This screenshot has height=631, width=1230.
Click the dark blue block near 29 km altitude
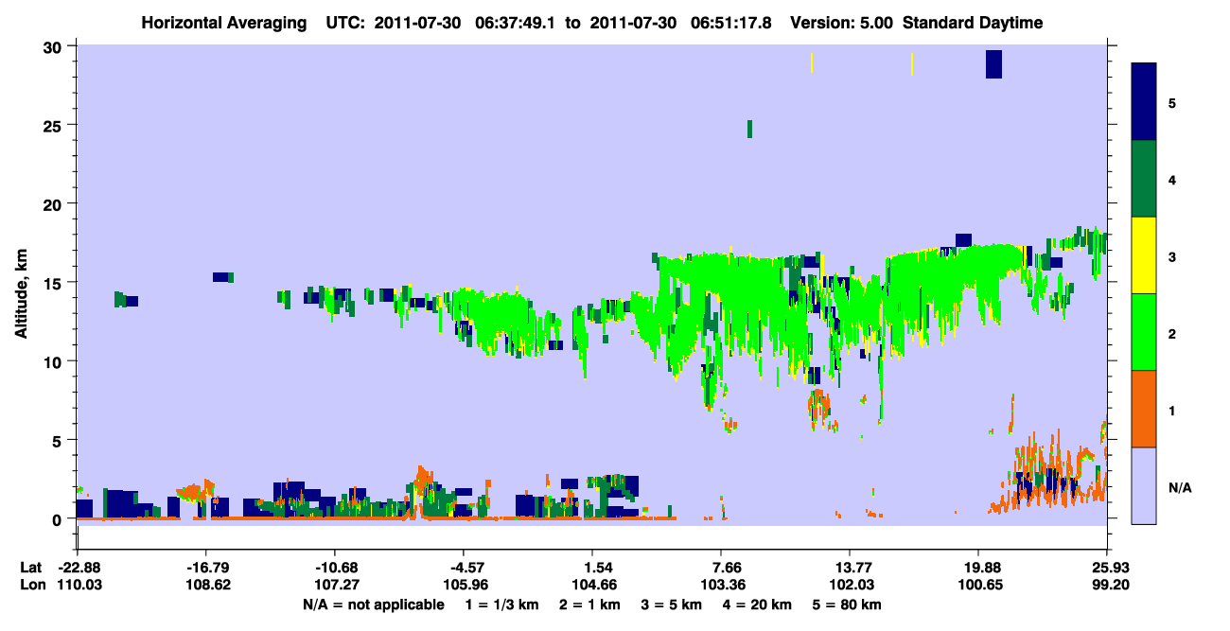pos(993,63)
